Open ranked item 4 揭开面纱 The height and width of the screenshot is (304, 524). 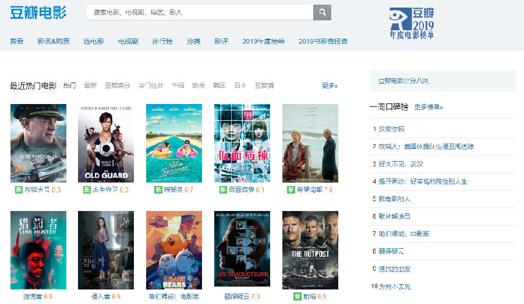423,181
